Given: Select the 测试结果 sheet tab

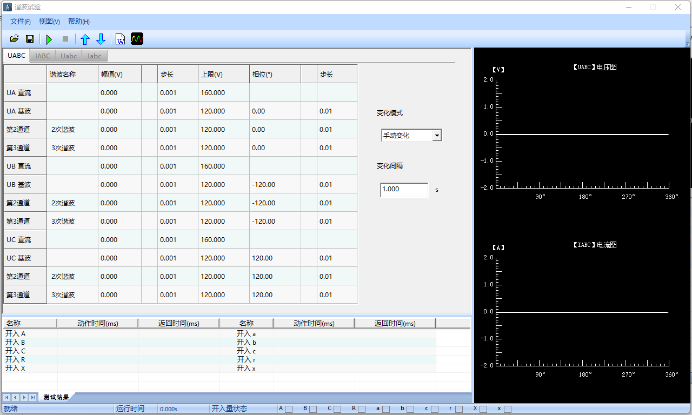Looking at the screenshot, I should coord(56,397).
